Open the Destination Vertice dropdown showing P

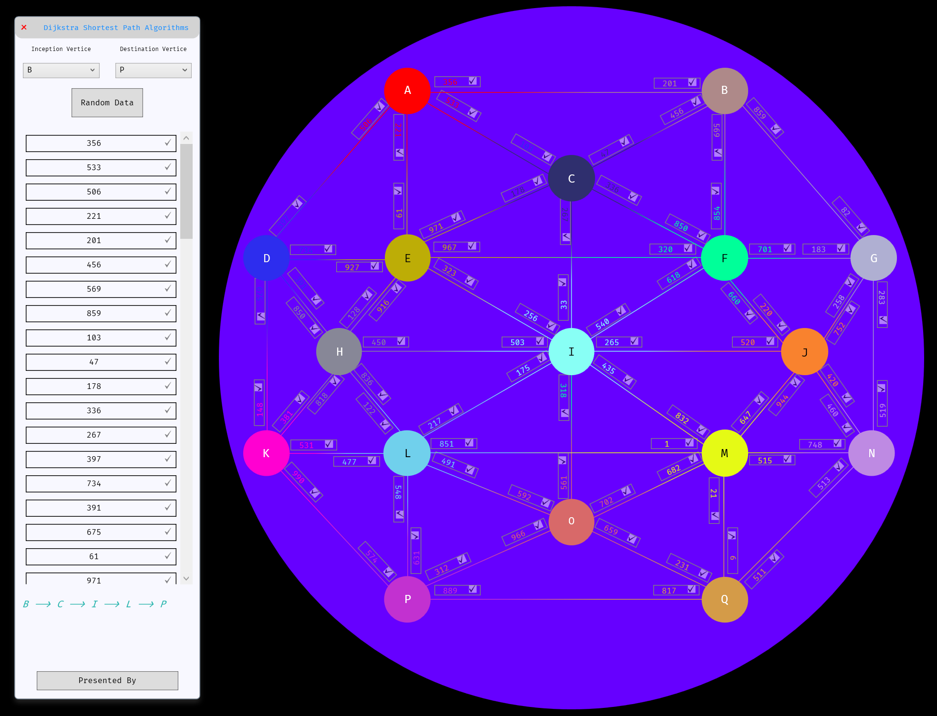click(x=153, y=70)
